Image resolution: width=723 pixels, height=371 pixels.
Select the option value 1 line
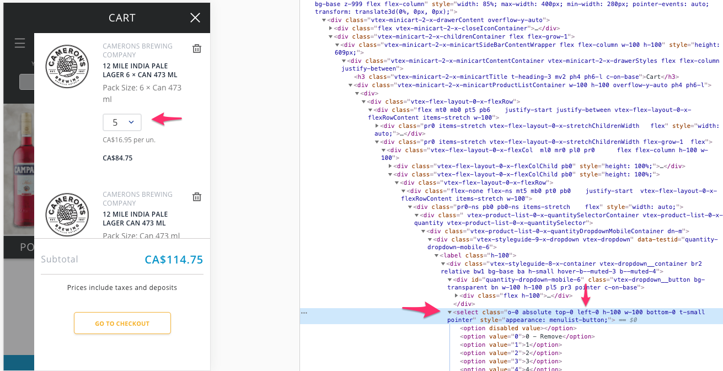511,345
